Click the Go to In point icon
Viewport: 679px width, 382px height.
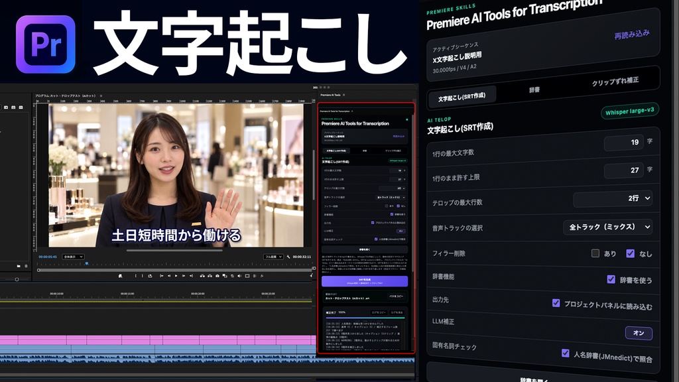(162, 276)
